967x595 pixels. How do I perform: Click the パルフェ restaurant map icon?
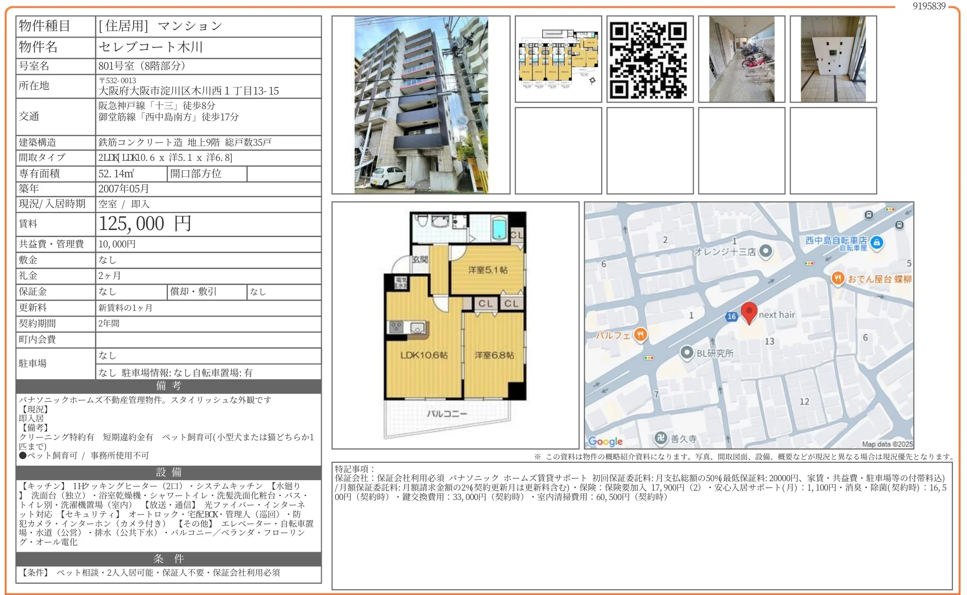(640, 334)
